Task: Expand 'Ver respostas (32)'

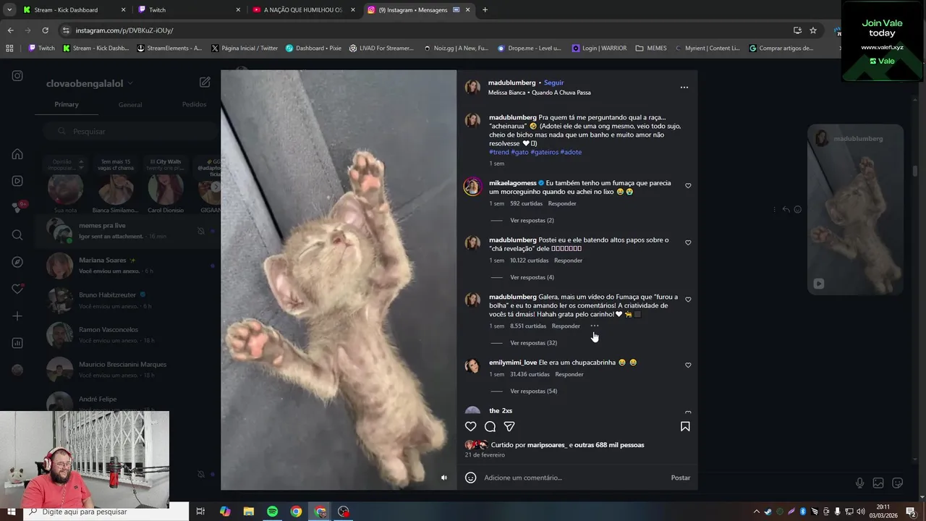Action: point(533,343)
